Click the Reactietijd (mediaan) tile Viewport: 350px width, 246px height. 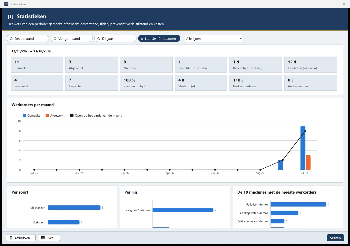coord(256,64)
